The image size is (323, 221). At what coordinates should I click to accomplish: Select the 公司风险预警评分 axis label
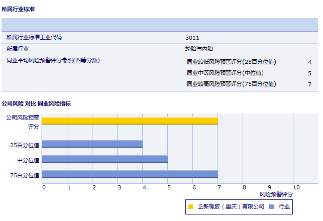[x=23, y=122]
